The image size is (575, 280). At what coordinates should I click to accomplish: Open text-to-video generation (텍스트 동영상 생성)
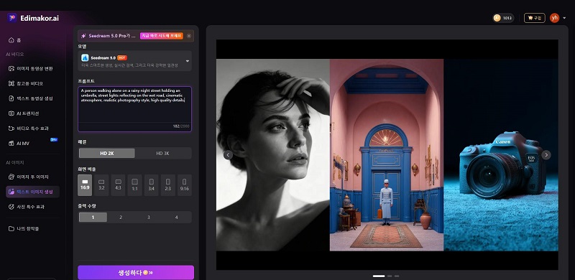(31, 98)
